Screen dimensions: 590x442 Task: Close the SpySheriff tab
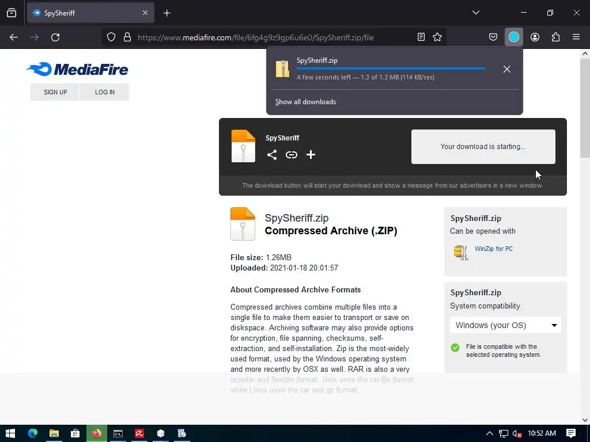(145, 13)
